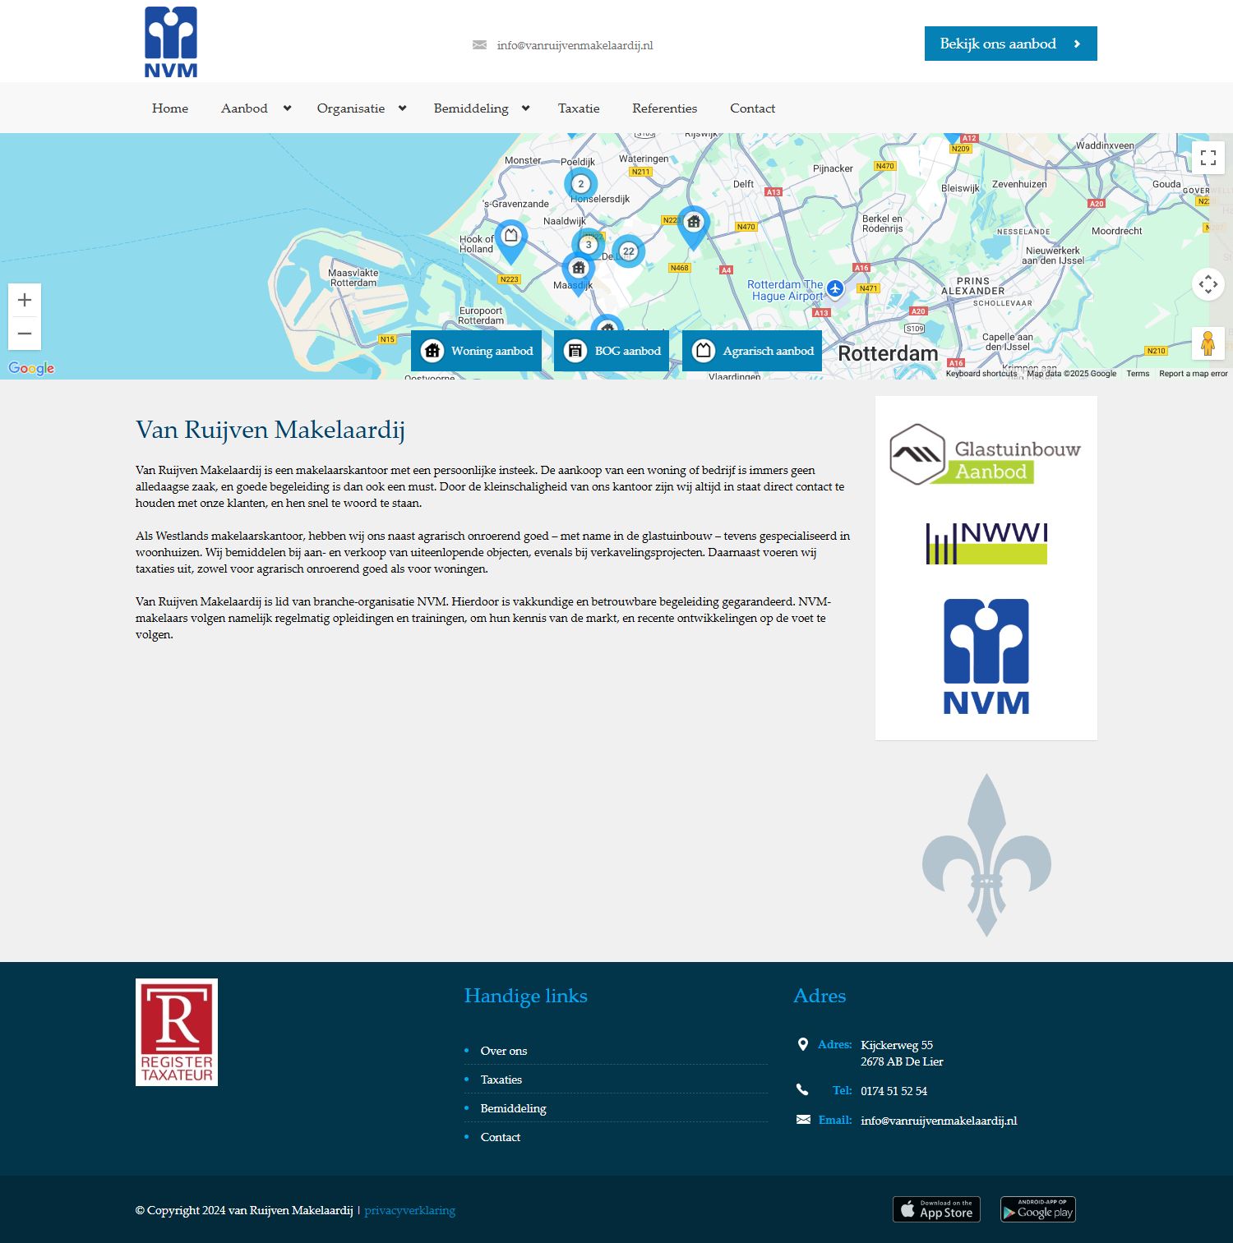The image size is (1233, 1243).
Task: Toggle the Woning aanbod map filter
Action: click(476, 350)
